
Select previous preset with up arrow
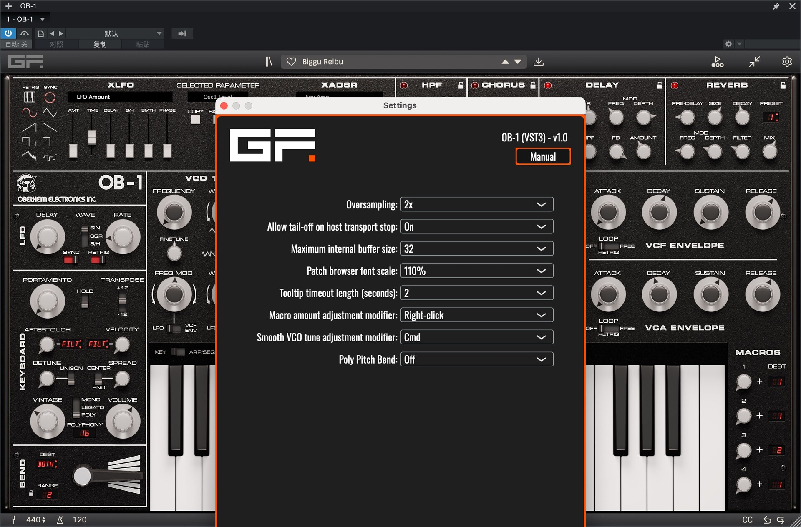point(505,62)
